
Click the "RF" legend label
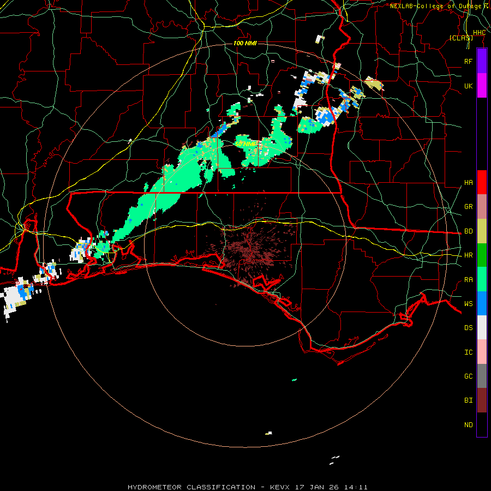coord(469,61)
